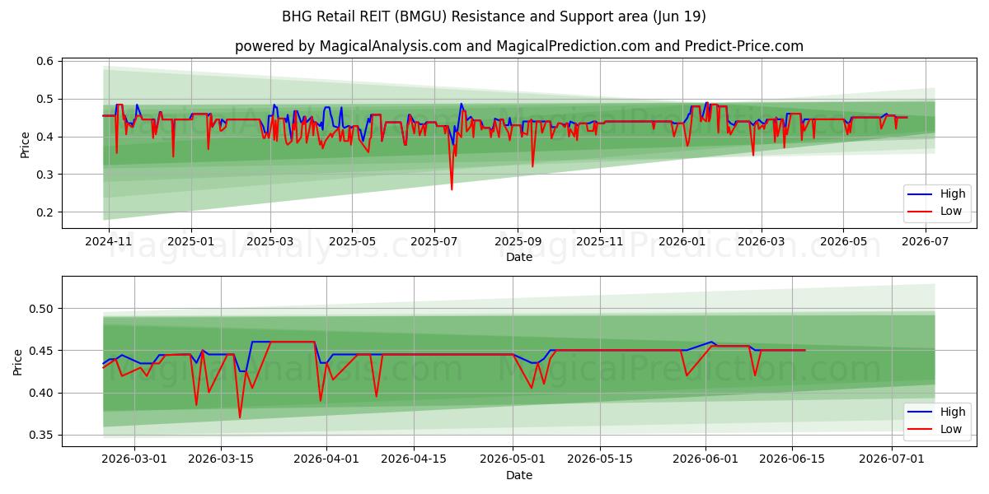Click the '2026-06-01' date tick label
This screenshot has height=494, width=989.
[x=705, y=459]
